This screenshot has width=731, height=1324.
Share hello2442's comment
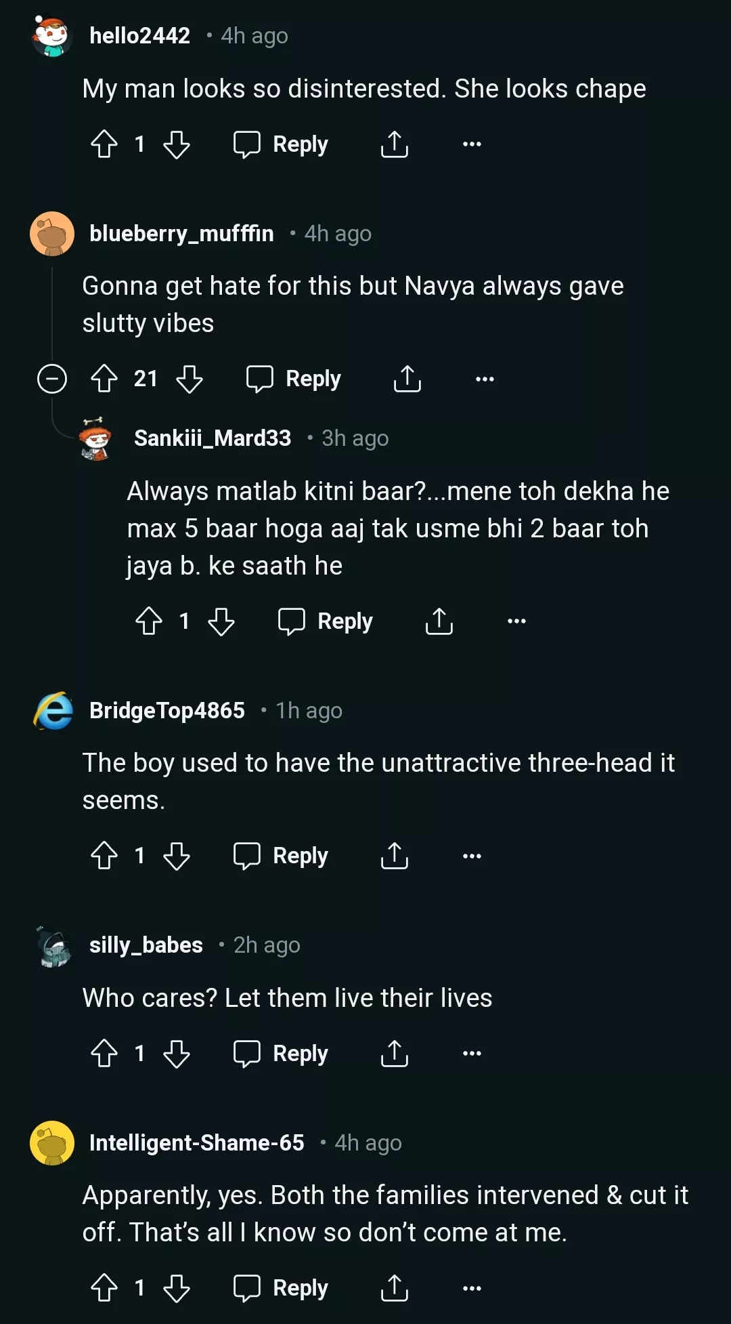point(395,144)
